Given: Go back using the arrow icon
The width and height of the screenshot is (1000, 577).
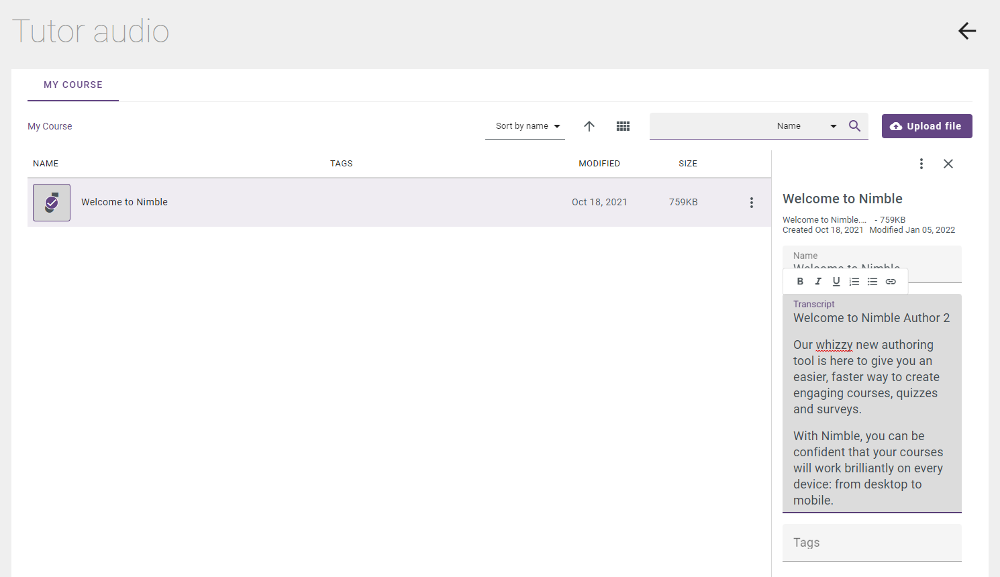Looking at the screenshot, I should click(967, 31).
